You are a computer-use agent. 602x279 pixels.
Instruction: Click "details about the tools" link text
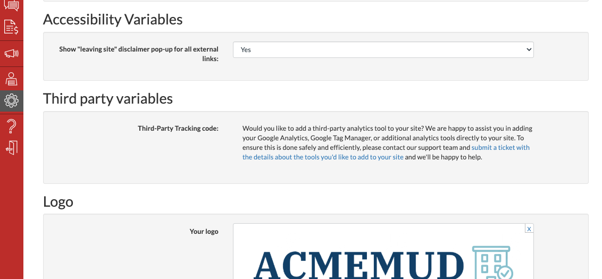click(323, 157)
